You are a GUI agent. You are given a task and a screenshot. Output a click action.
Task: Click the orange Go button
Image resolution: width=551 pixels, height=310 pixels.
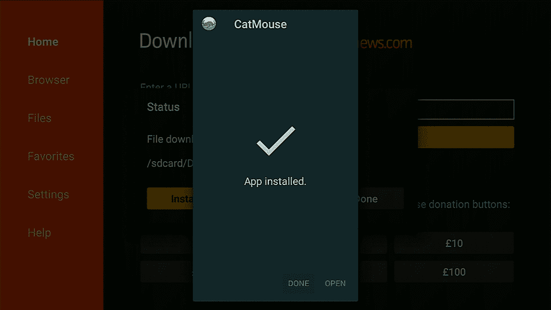pyautogui.click(x=466, y=137)
